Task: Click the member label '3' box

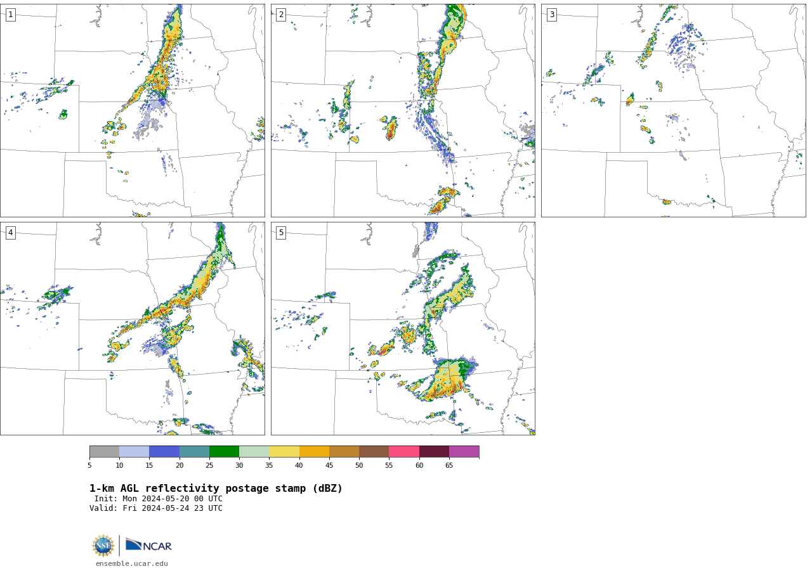Action: (551, 15)
